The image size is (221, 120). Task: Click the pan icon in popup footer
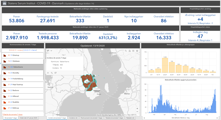(48, 73)
